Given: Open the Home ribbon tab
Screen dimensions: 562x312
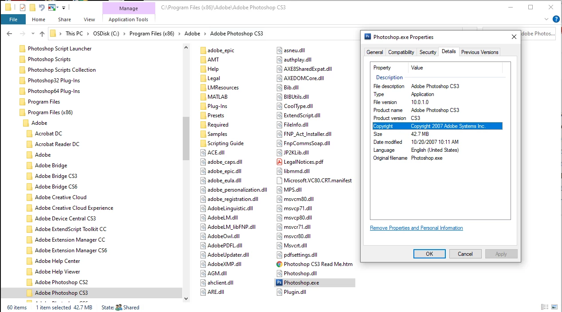Looking at the screenshot, I should pos(39,19).
